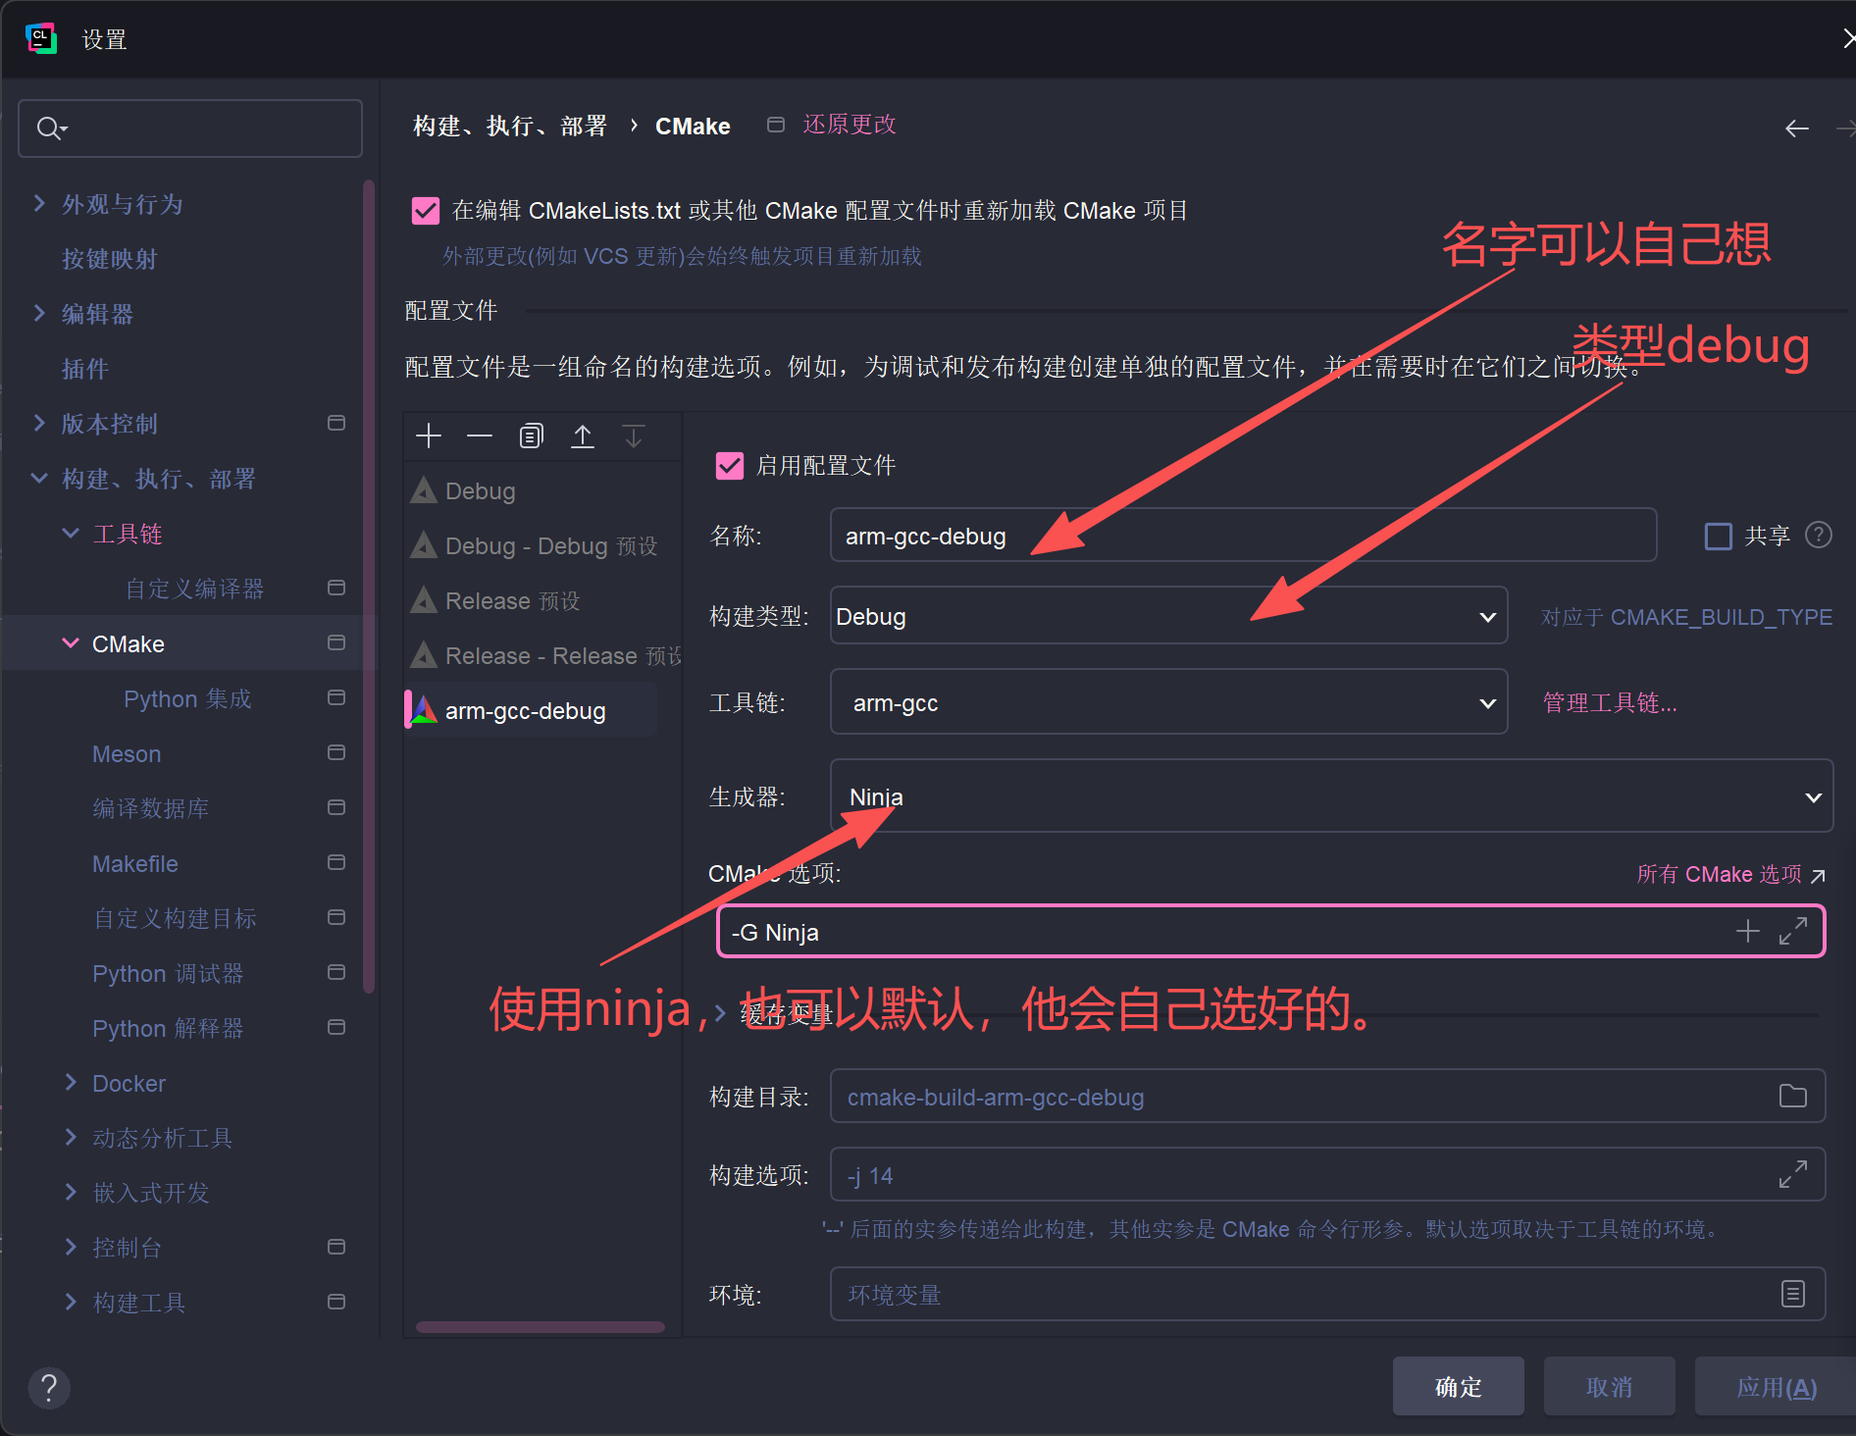Click the CLion app logo

pyautogui.click(x=41, y=39)
